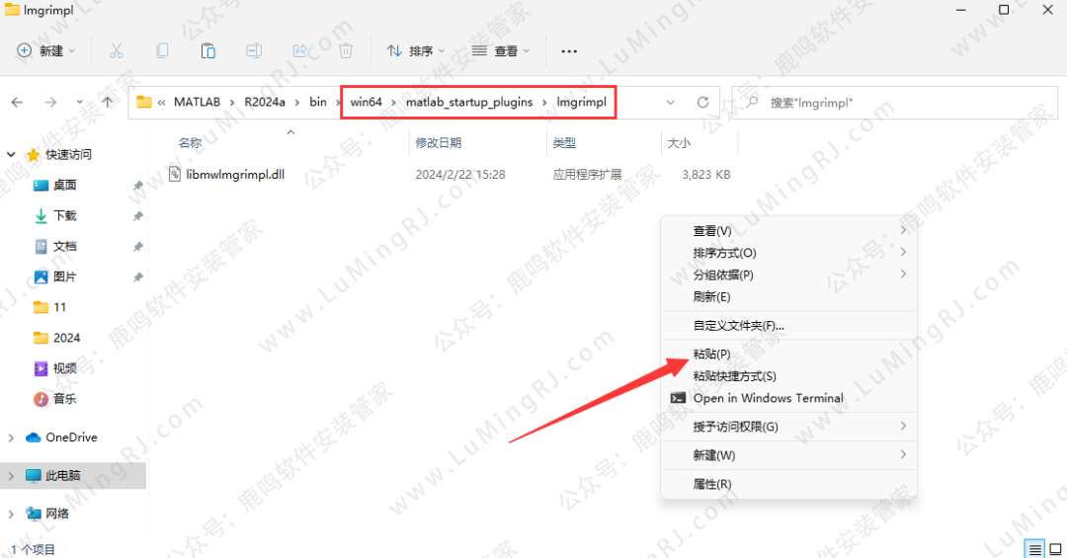Screen dimensions: 1067x558
Task: Select 粘贴(P) in context menu
Action: pos(788,354)
